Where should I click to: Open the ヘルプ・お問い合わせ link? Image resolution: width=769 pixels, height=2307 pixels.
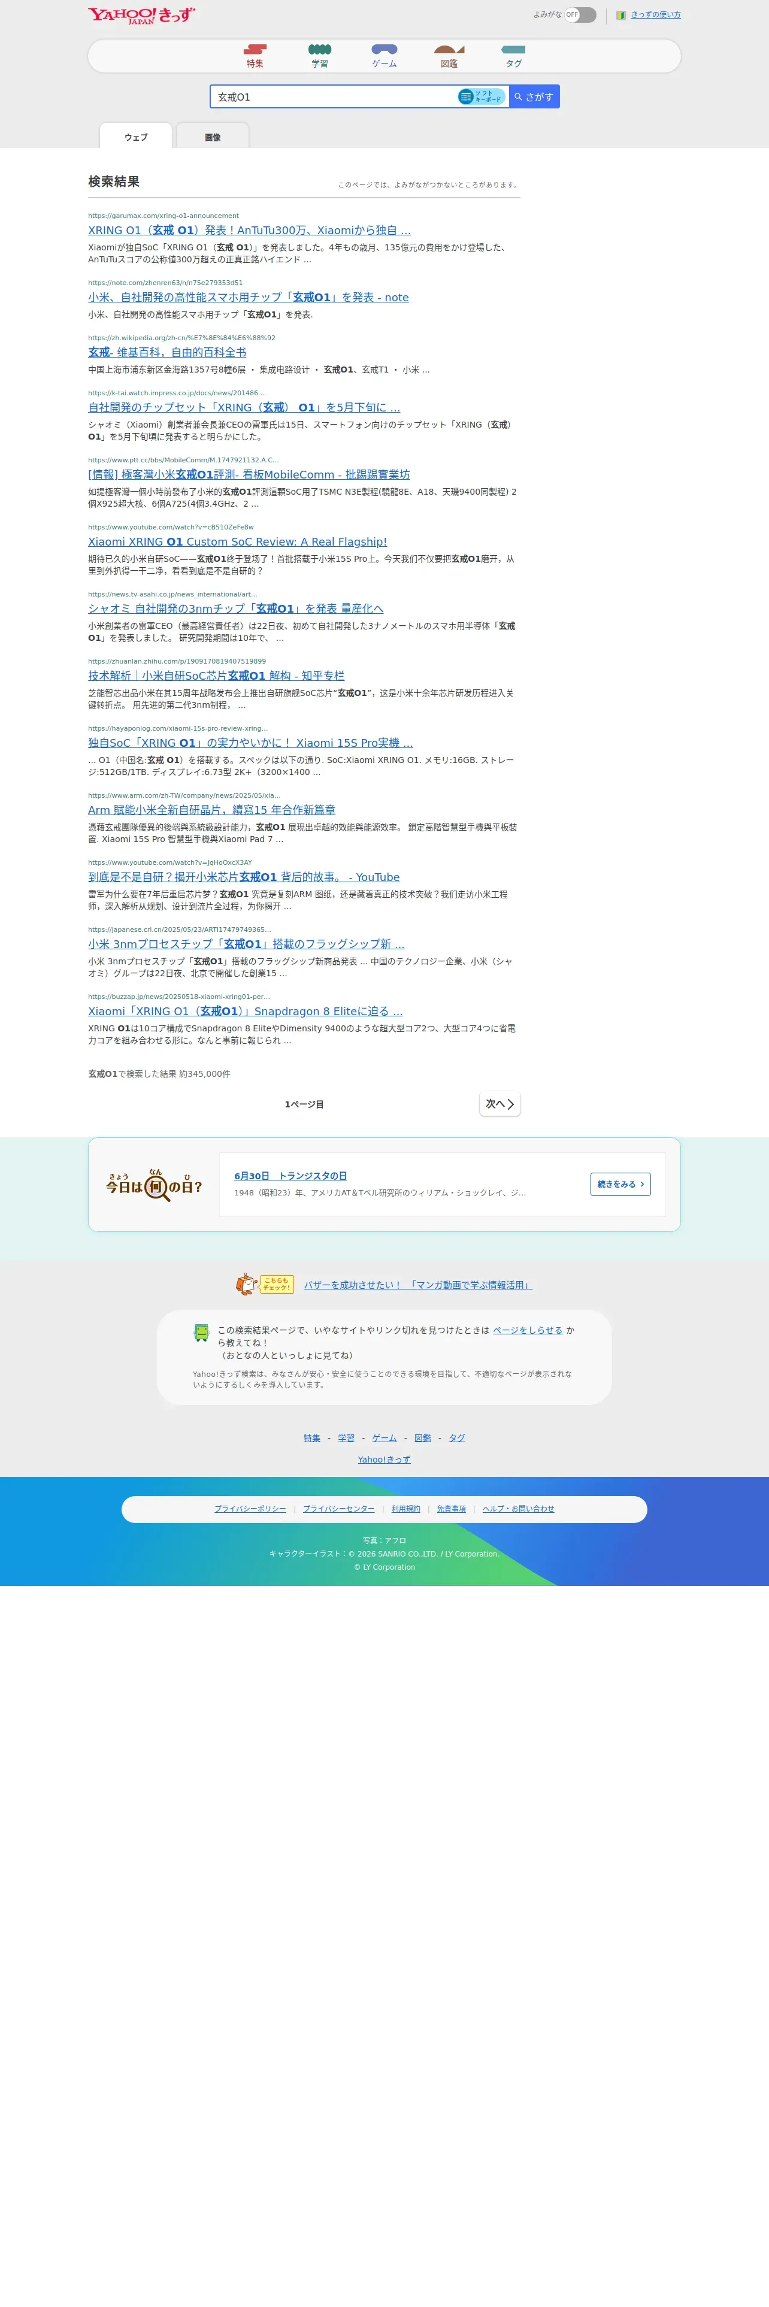518,1509
